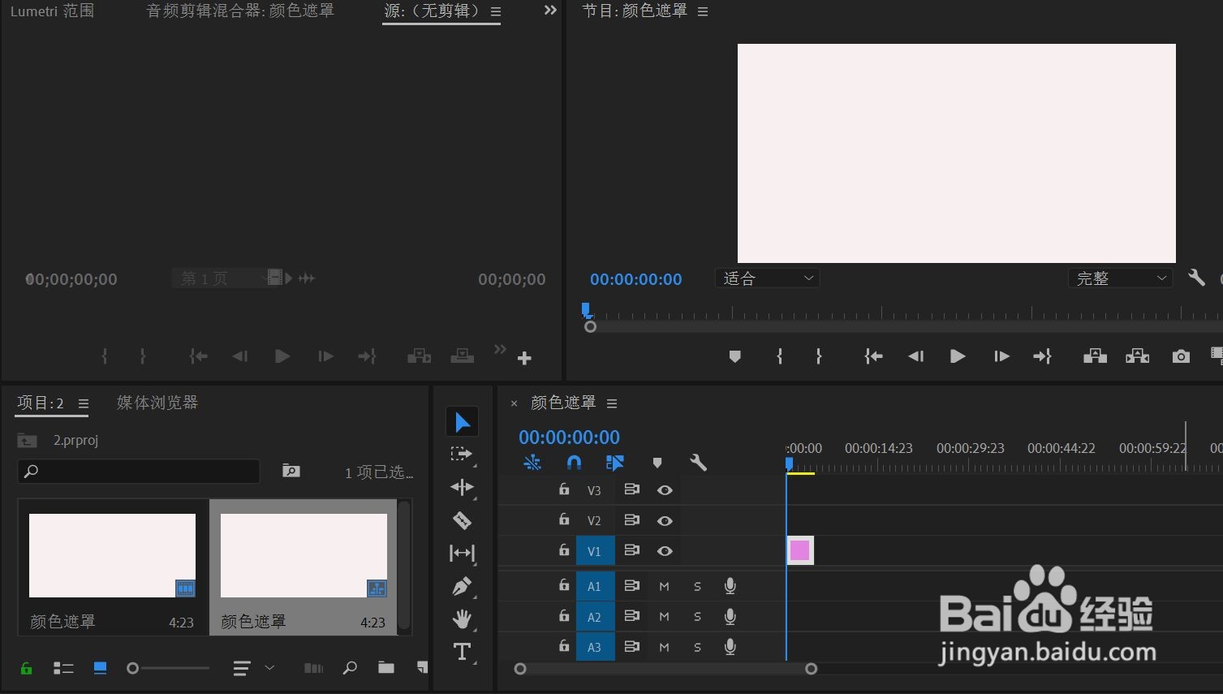Open Program monitor wrench settings
This screenshot has width=1223, height=694.
(x=1196, y=278)
